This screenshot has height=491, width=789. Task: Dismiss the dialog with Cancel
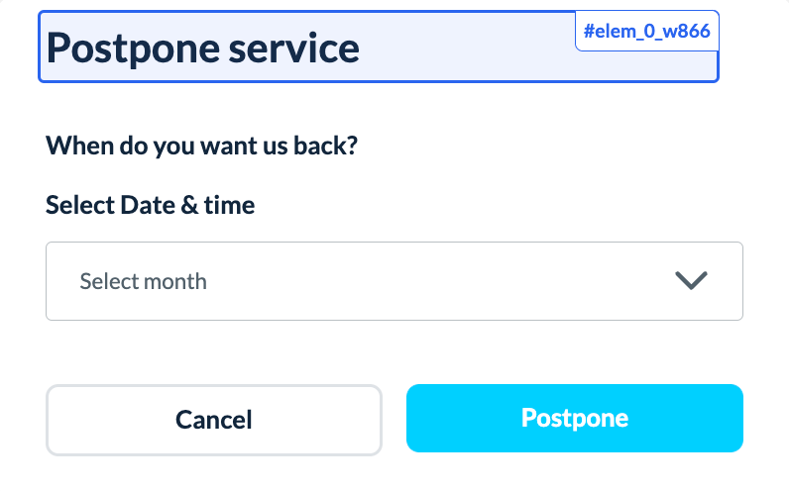(x=214, y=419)
